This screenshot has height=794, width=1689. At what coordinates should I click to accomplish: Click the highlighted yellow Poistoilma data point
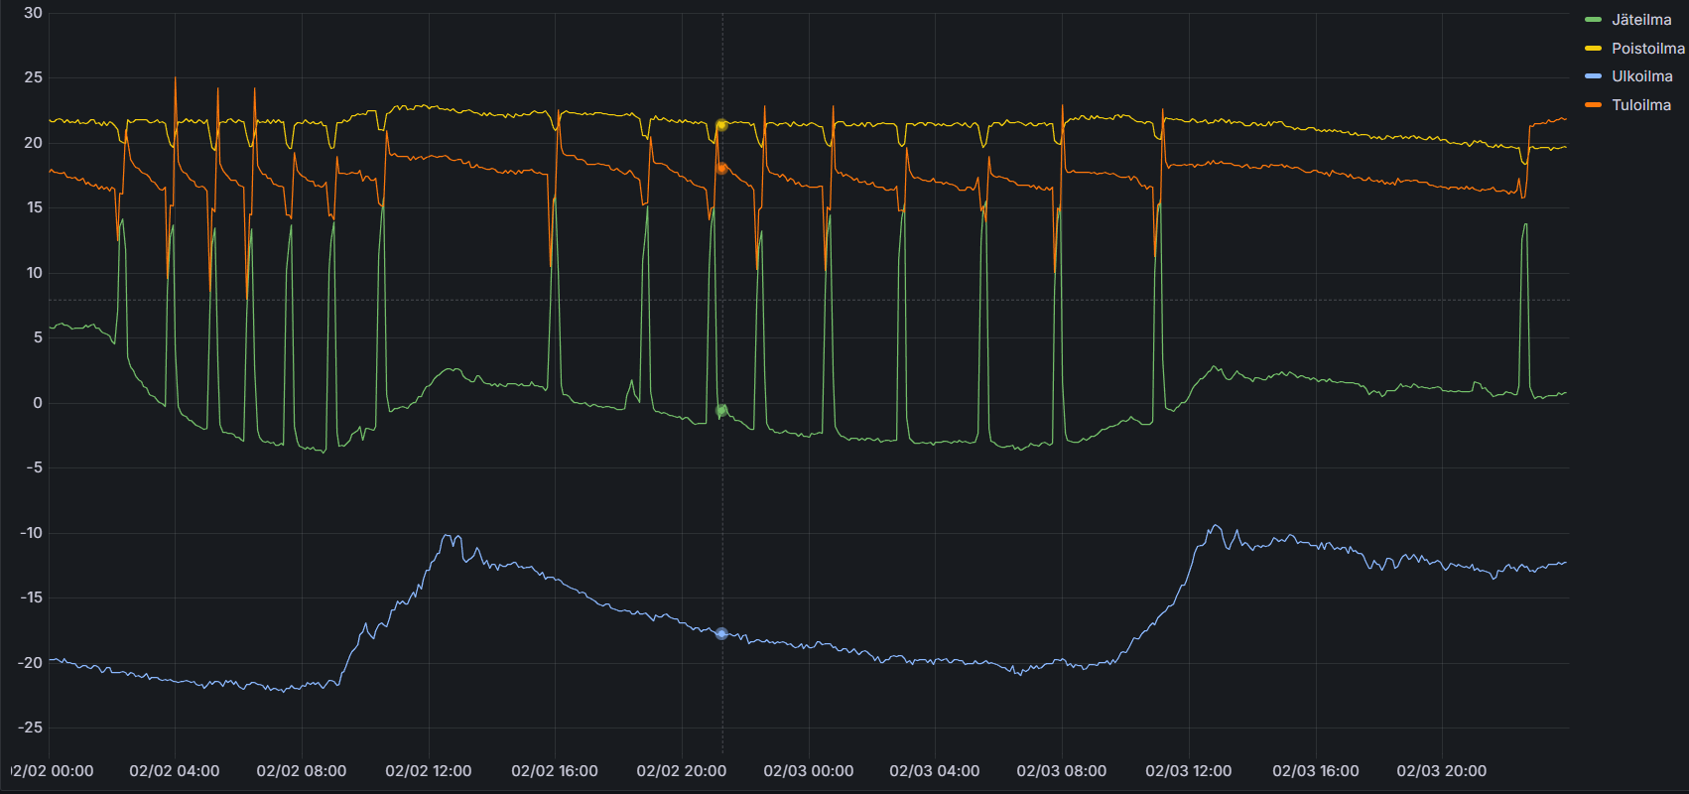tap(721, 125)
